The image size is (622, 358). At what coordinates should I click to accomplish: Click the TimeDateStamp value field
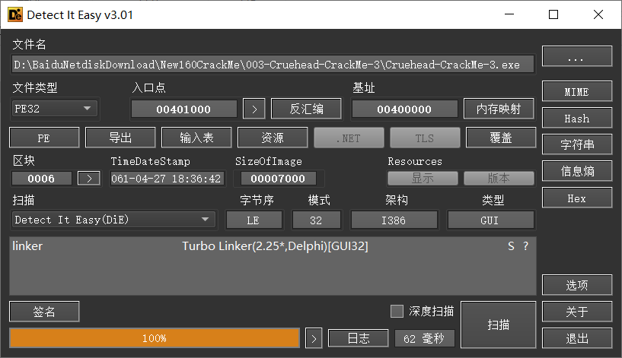(167, 179)
